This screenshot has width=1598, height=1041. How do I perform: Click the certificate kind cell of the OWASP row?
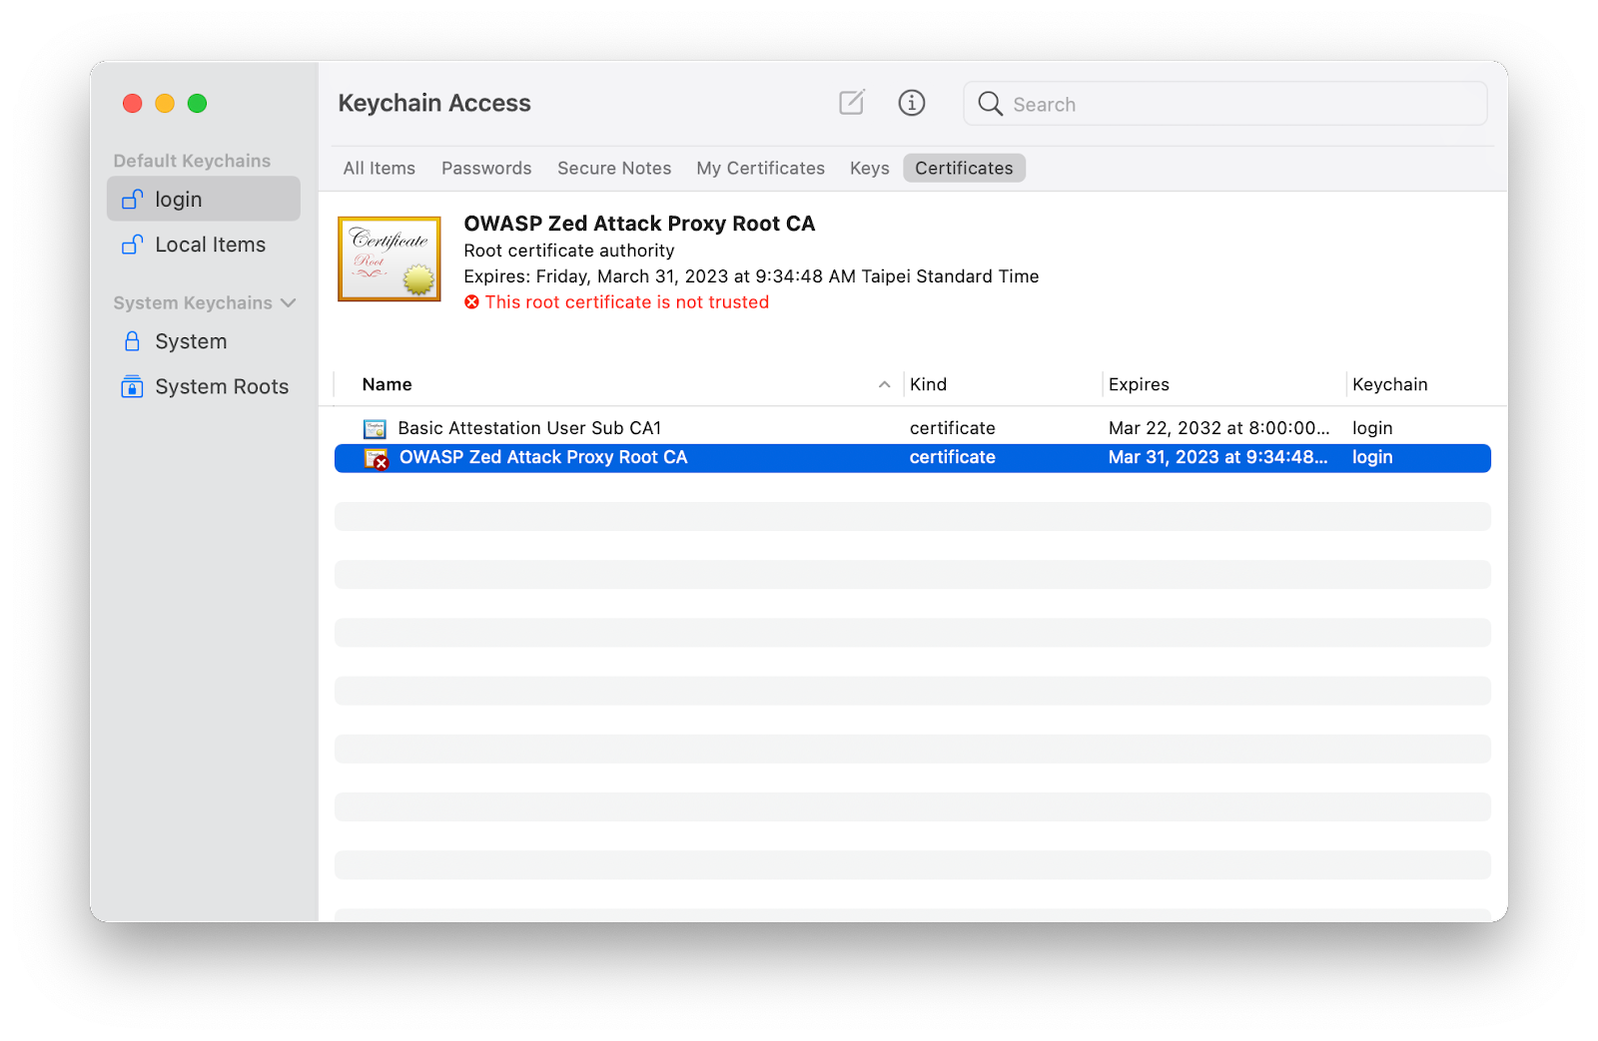pos(953,457)
